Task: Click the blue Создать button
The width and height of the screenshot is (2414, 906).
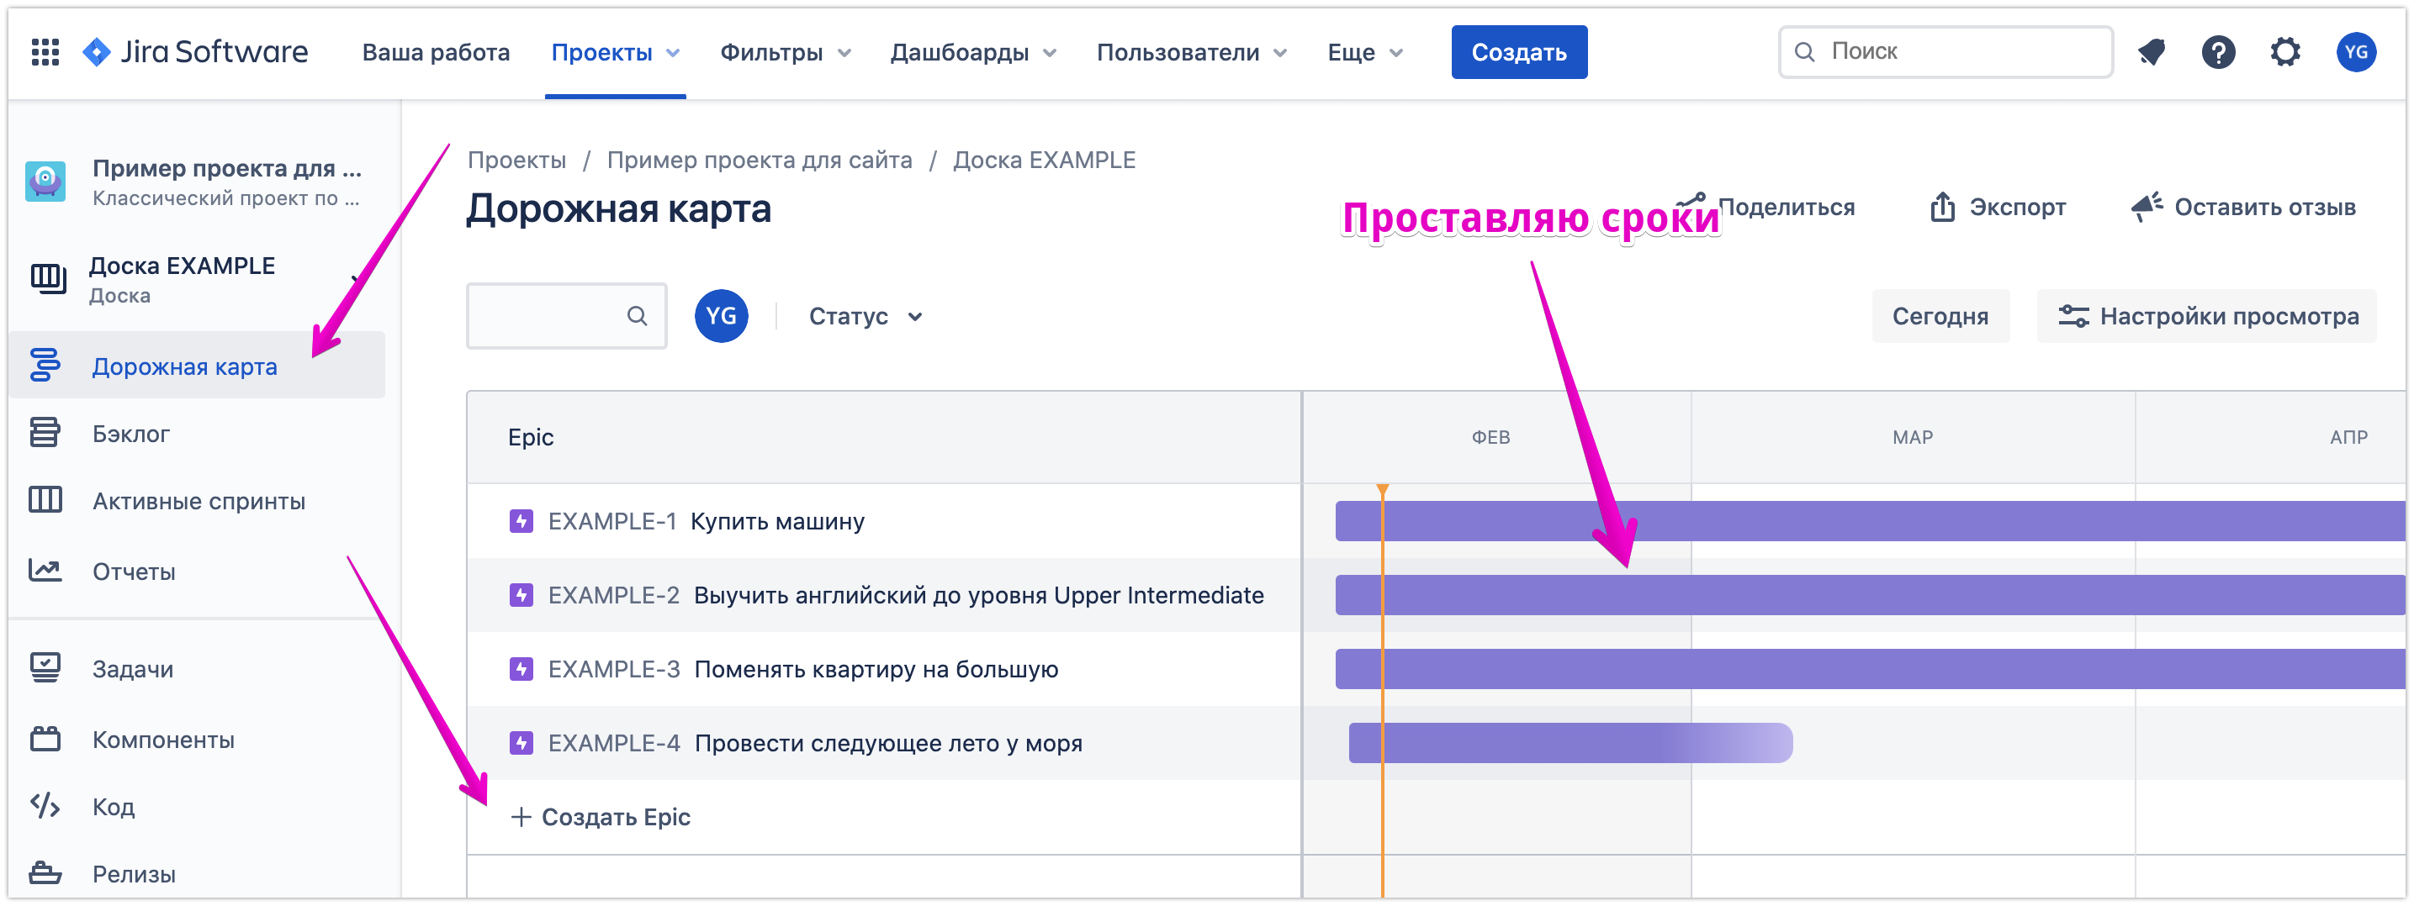Action: tap(1518, 52)
